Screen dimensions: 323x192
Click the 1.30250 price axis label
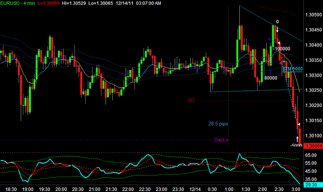(x=313, y=90)
